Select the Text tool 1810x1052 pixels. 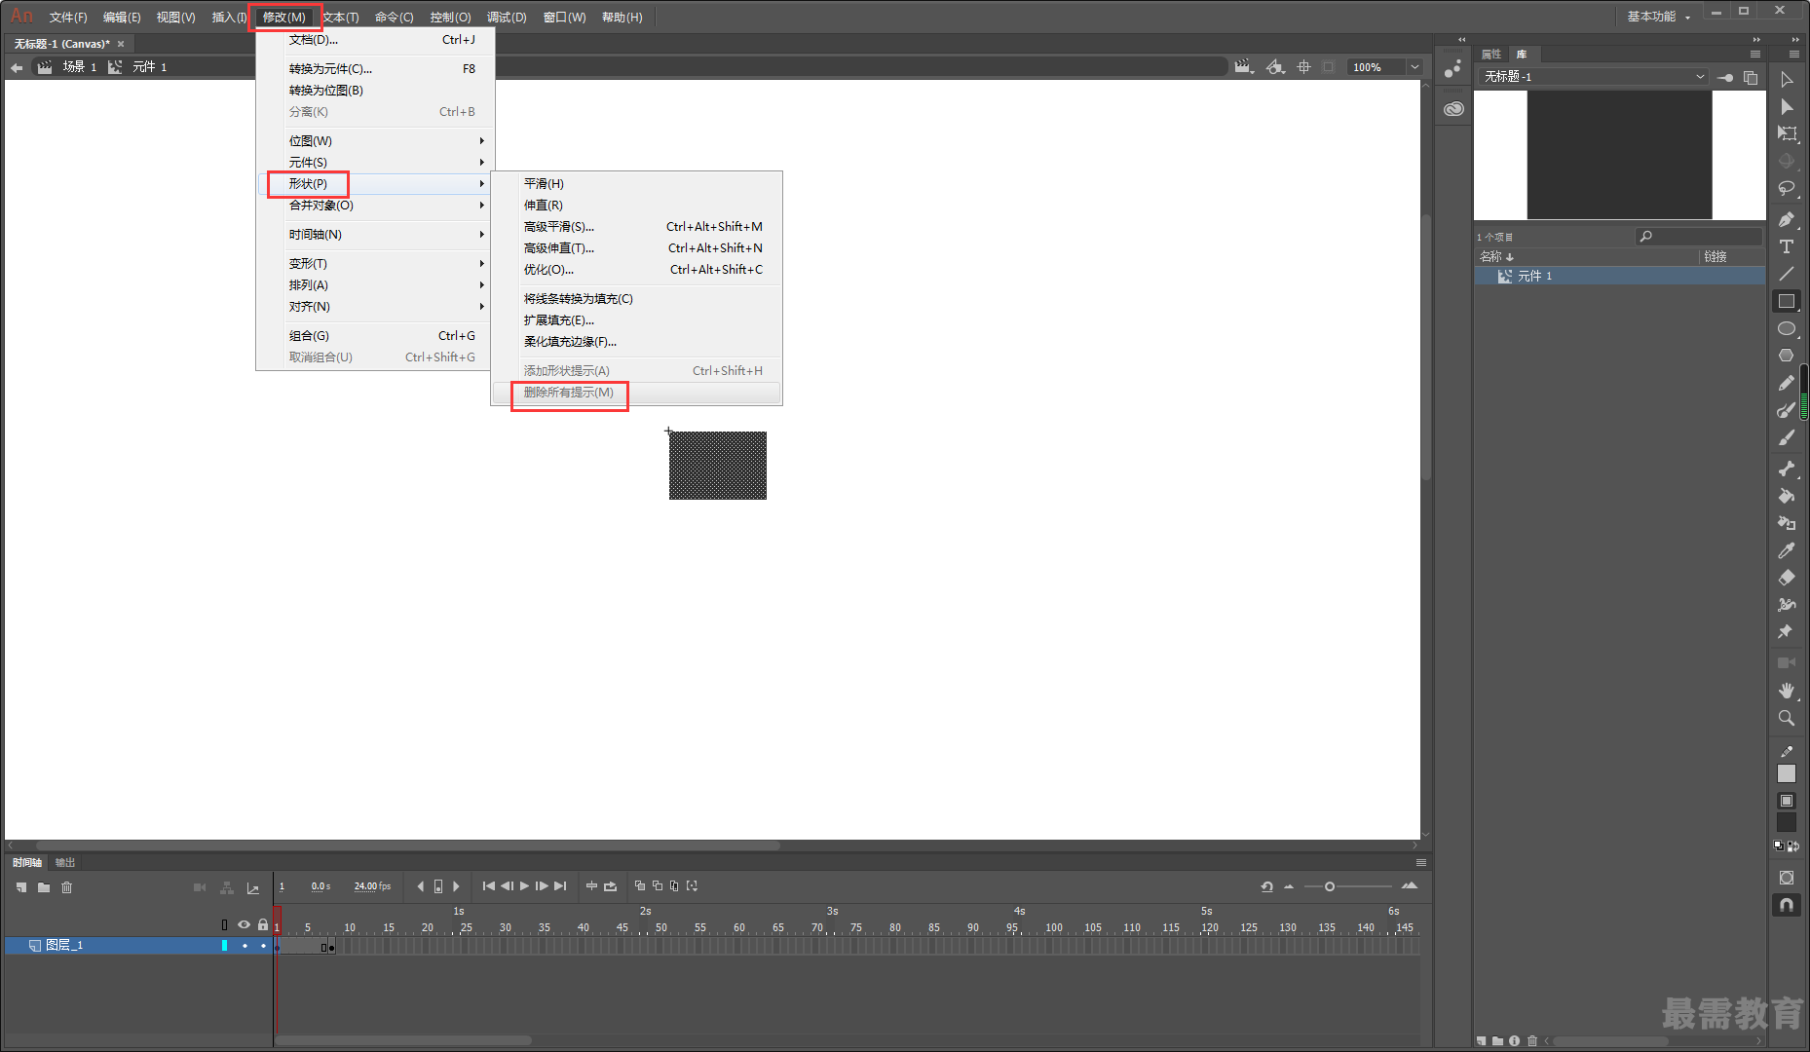click(1787, 246)
